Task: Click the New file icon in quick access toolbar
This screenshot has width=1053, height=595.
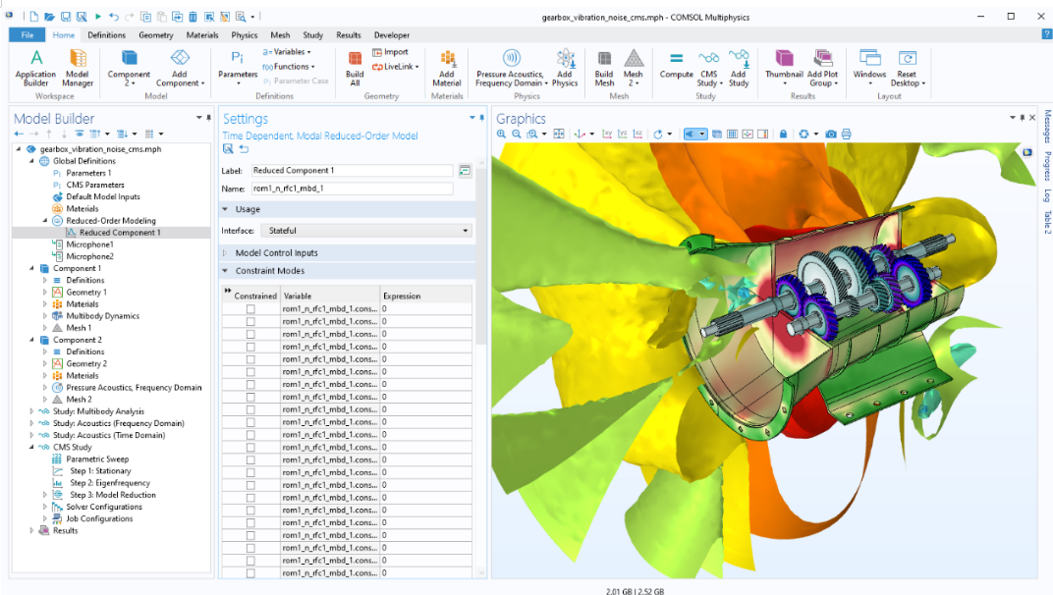Action: pyautogui.click(x=33, y=17)
